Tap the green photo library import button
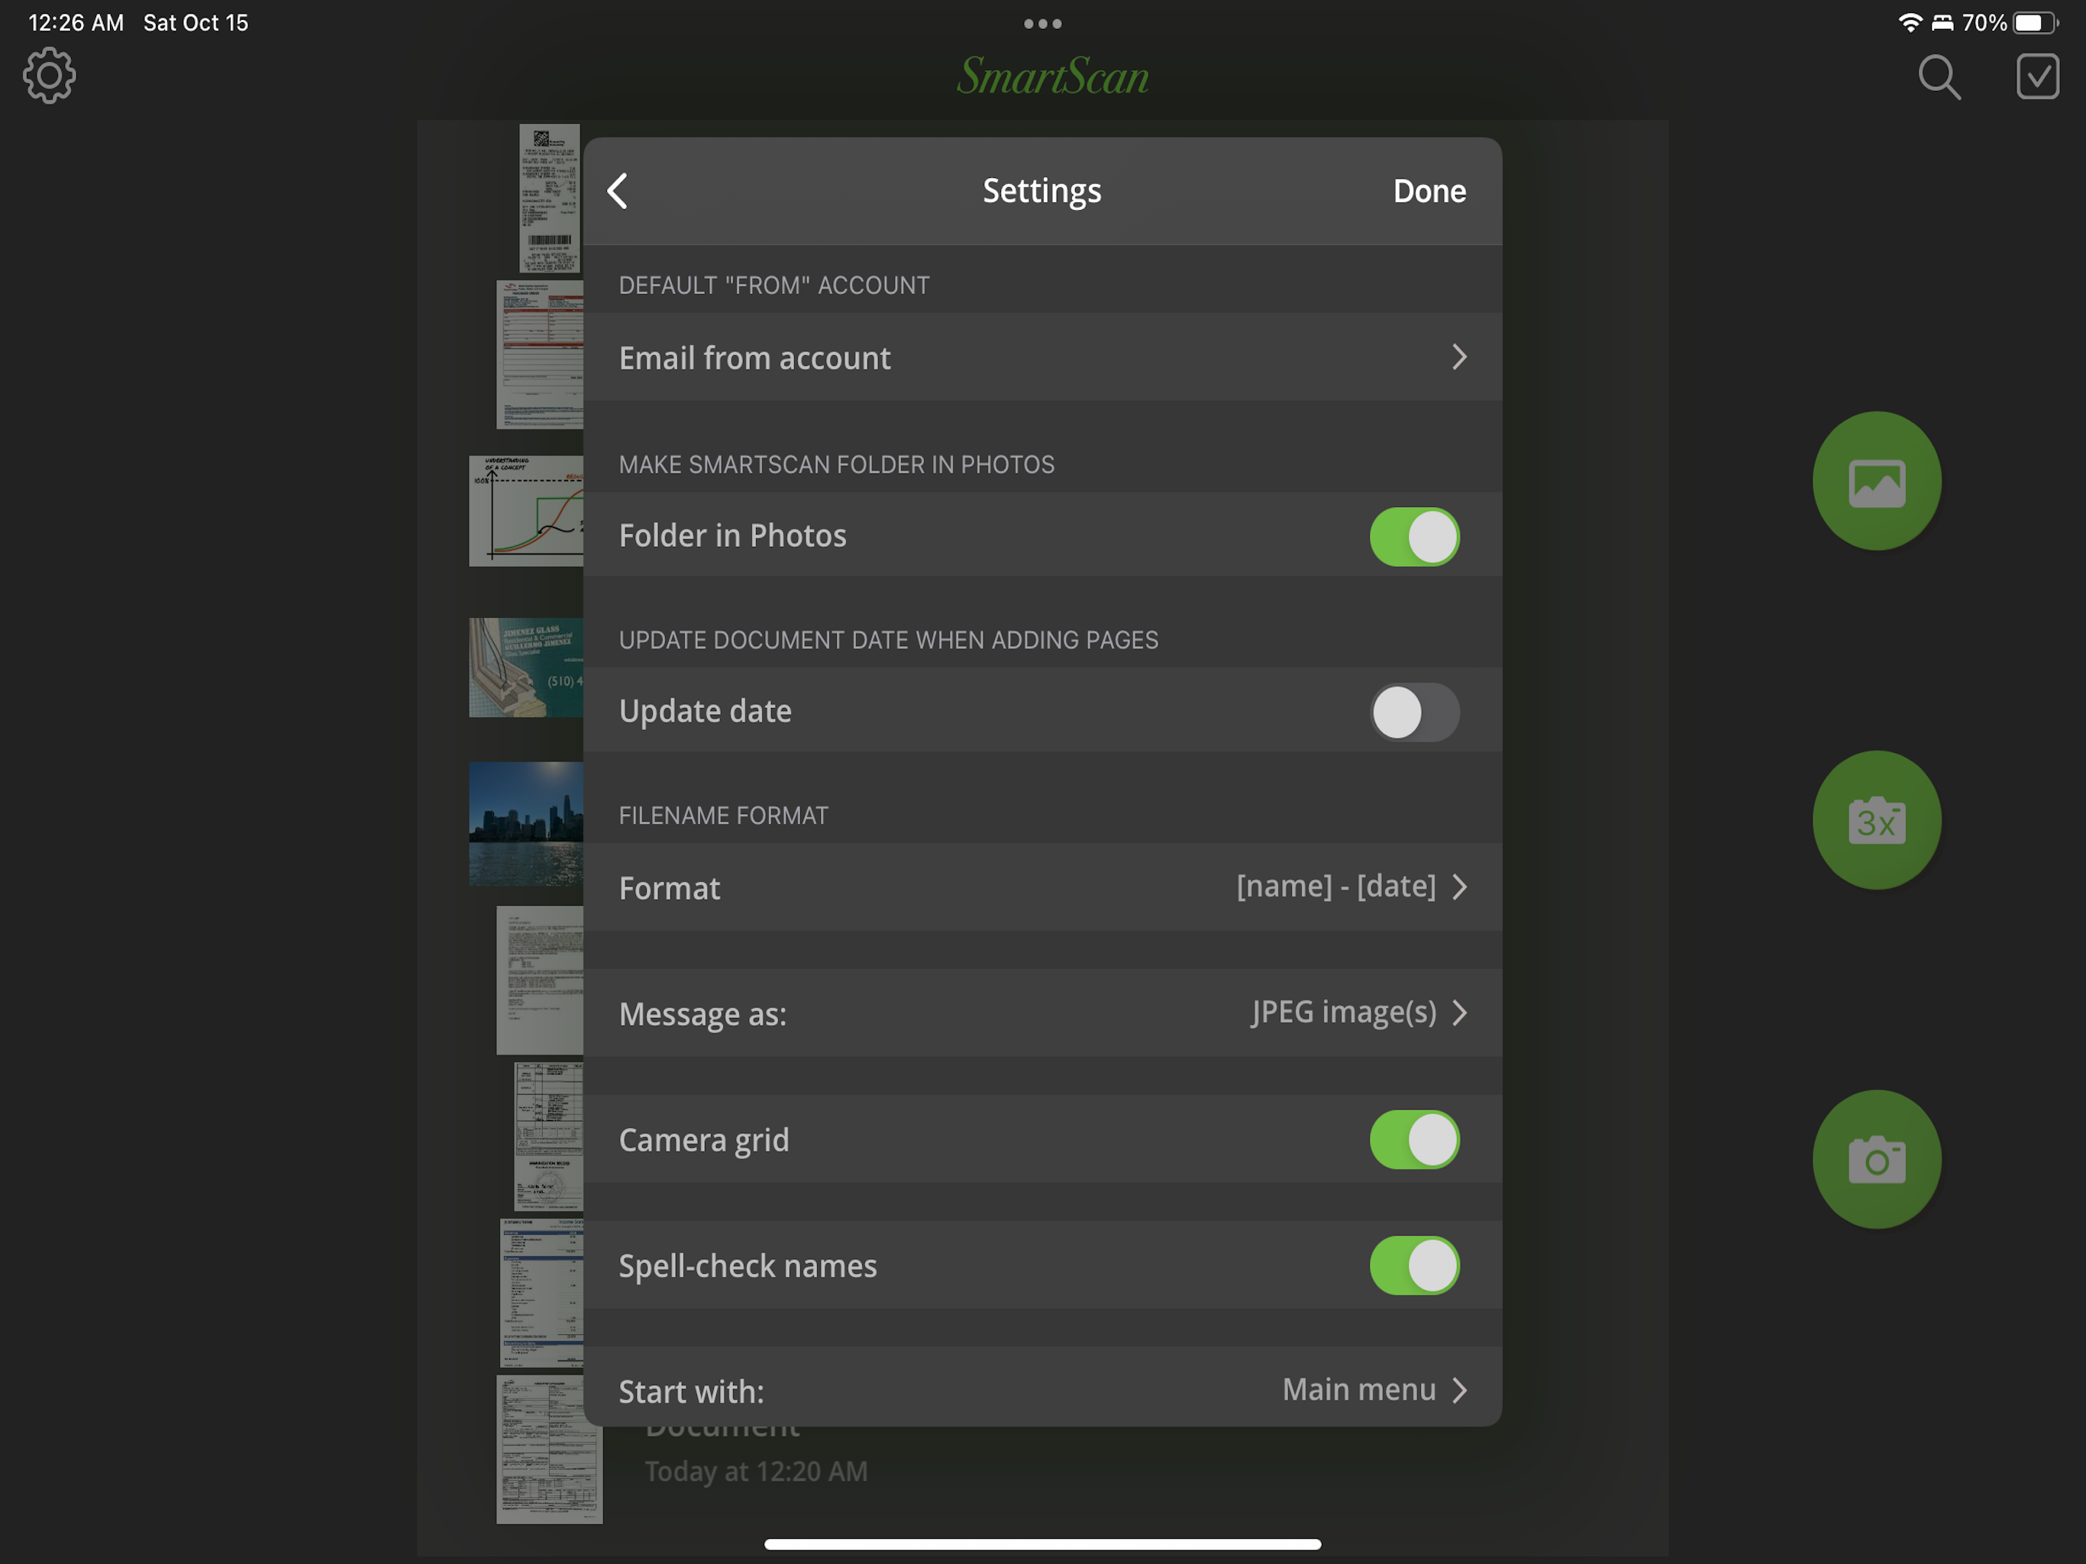Screen dimensions: 2086x1564 point(1876,481)
